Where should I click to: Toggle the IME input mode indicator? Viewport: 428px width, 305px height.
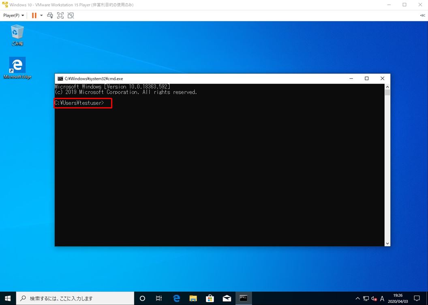(x=382, y=298)
